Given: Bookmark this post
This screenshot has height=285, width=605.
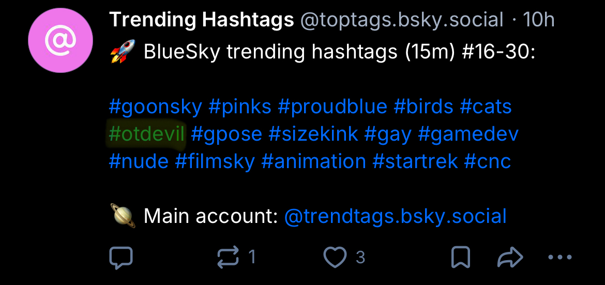Looking at the screenshot, I should pos(460,258).
